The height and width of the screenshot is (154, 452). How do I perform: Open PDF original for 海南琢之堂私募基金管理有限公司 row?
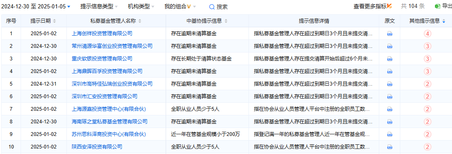point(389,122)
